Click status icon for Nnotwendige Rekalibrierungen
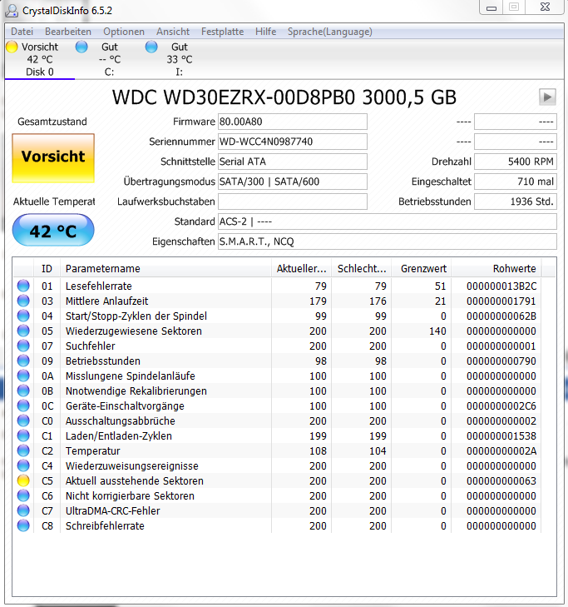This screenshot has height=607, width=568. tap(23, 391)
